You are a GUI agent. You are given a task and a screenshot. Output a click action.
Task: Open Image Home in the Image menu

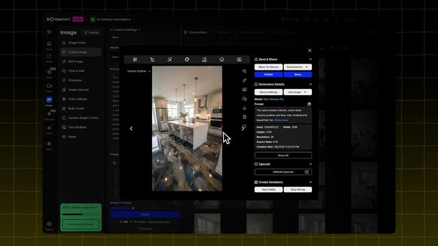81,42
